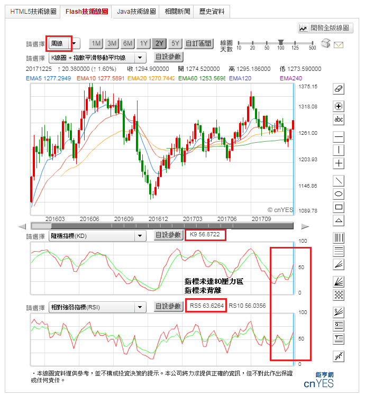Toggle the 2Y time range button
Viewport: 365px width, 396px height.
(159, 43)
